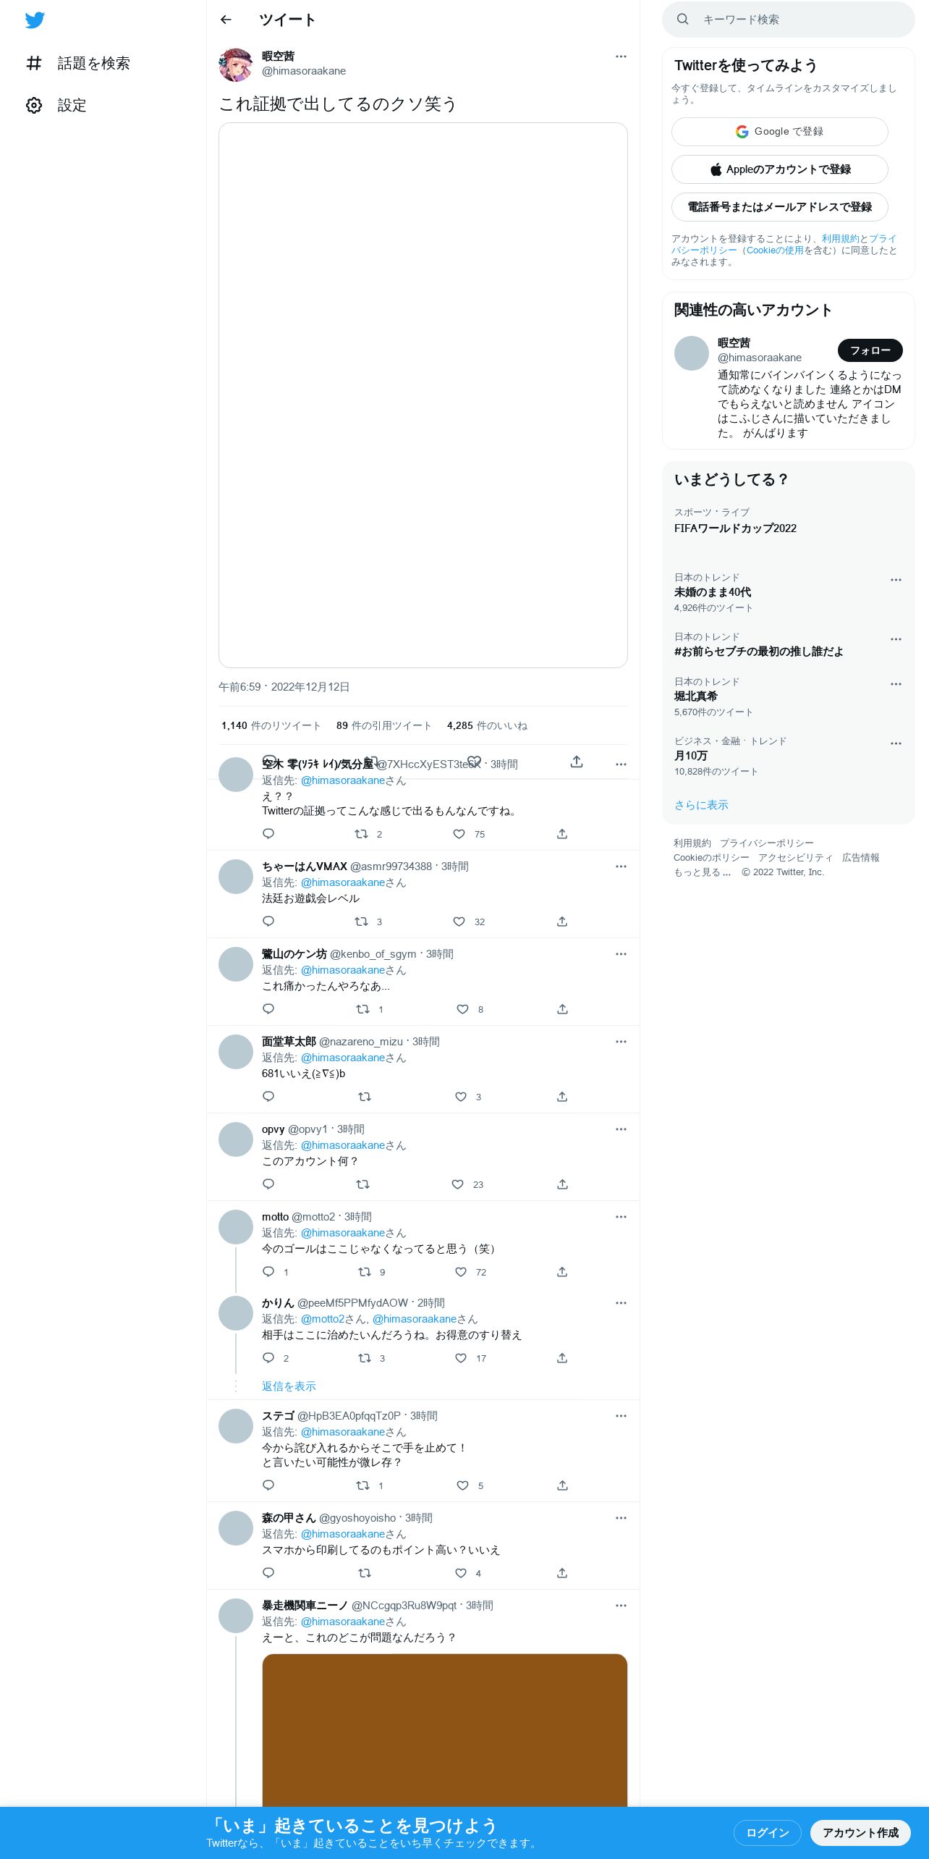Like the reply from 鷺山のケン坊

pos(462,1009)
